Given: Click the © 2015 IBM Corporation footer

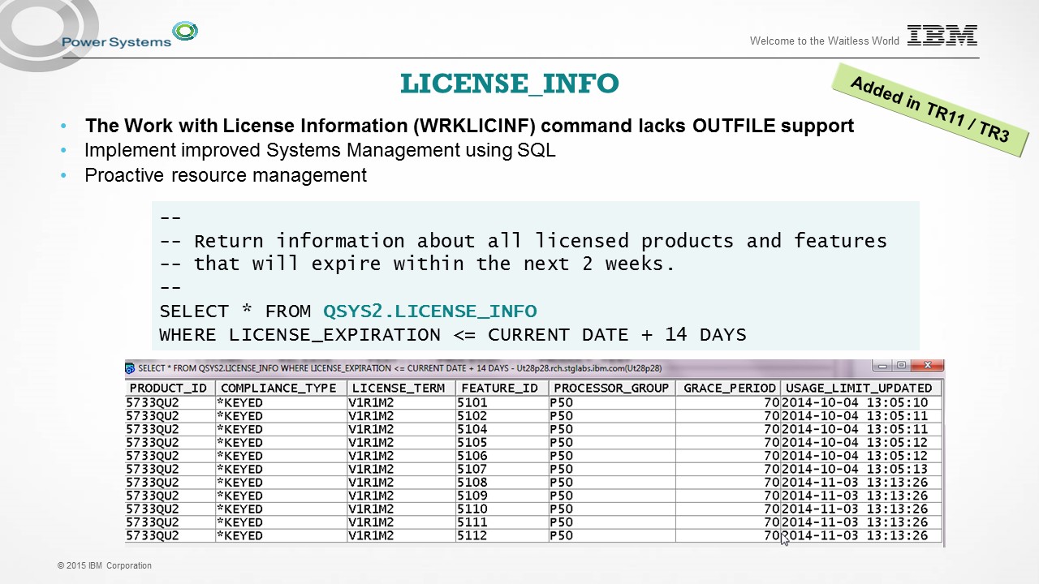Looking at the screenshot, I should point(105,565).
